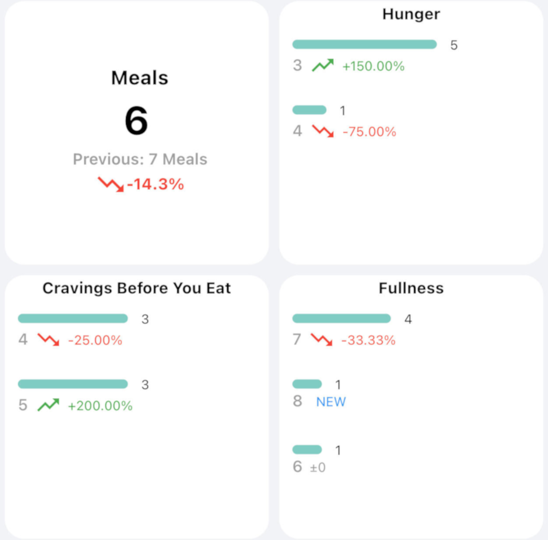Select the Hunger card heading
548x540 pixels.
pos(411,14)
